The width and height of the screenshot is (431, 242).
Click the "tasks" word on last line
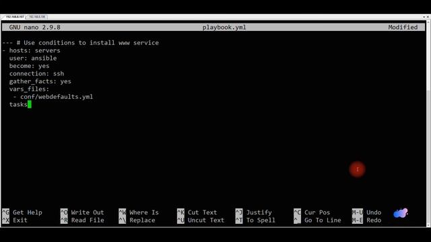(18, 105)
